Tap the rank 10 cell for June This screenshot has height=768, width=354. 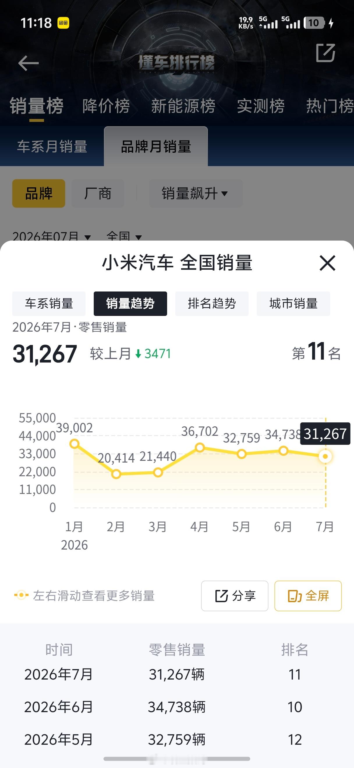295,707
